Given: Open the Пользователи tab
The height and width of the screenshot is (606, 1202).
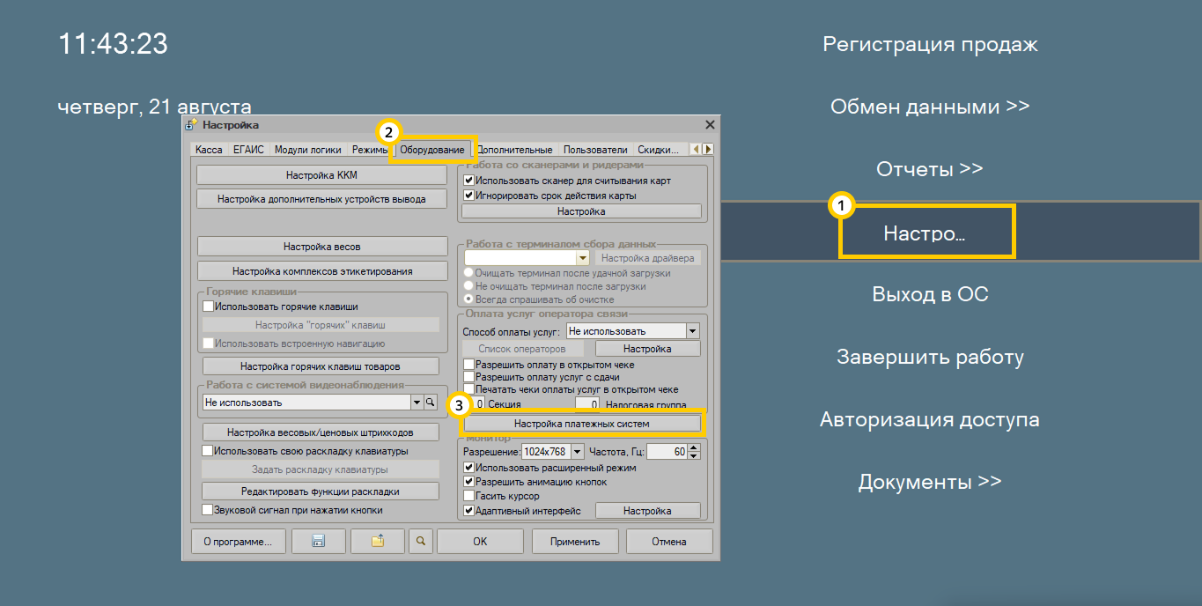Looking at the screenshot, I should click(595, 150).
